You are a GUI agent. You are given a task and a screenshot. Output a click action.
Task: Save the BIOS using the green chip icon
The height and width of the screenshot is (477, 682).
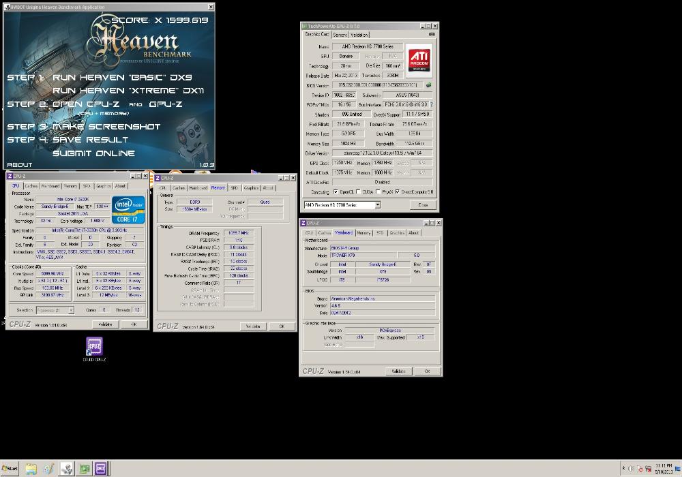pos(428,85)
